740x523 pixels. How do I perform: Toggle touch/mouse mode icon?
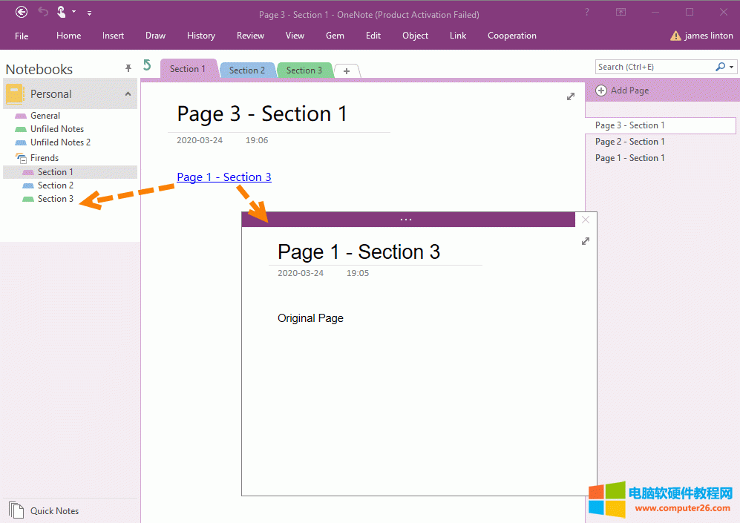62,12
